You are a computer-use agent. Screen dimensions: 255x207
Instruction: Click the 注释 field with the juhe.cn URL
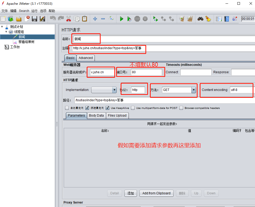click(x=163, y=48)
